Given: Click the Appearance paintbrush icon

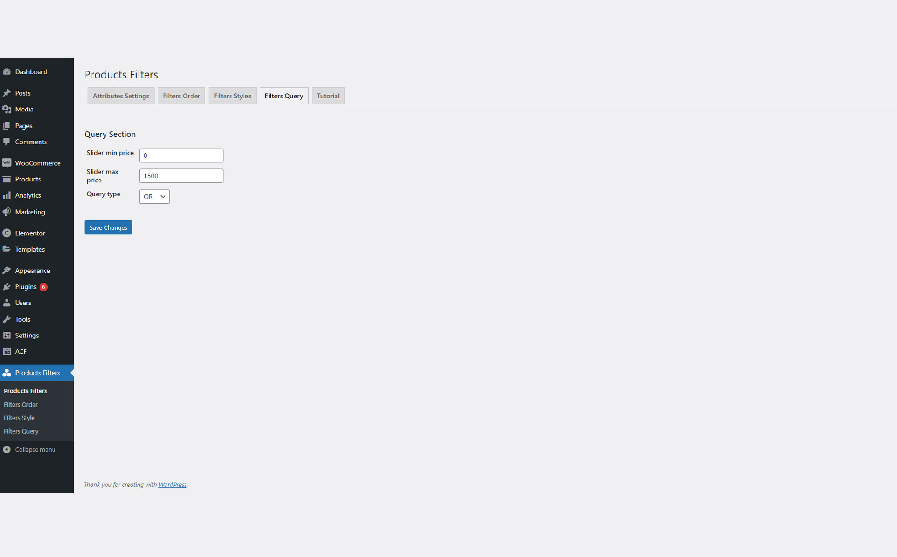Looking at the screenshot, I should pyautogui.click(x=7, y=271).
